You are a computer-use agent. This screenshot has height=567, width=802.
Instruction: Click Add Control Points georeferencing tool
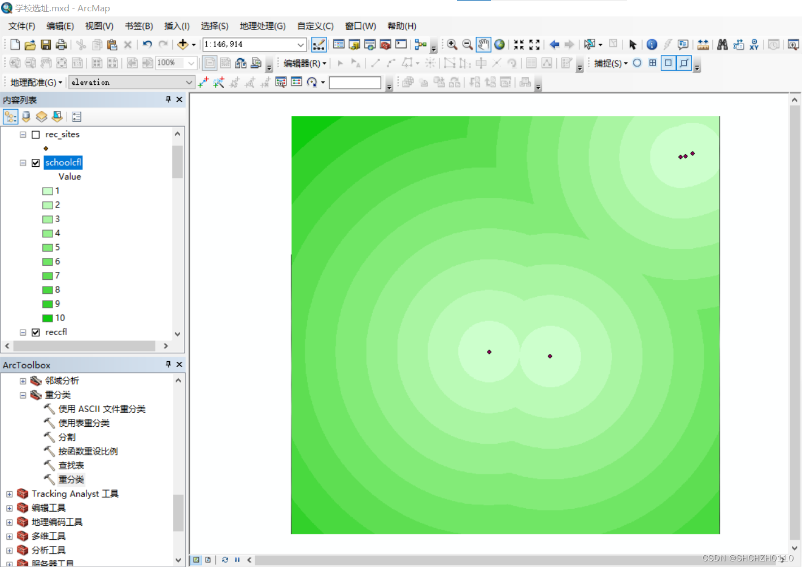[x=203, y=83]
